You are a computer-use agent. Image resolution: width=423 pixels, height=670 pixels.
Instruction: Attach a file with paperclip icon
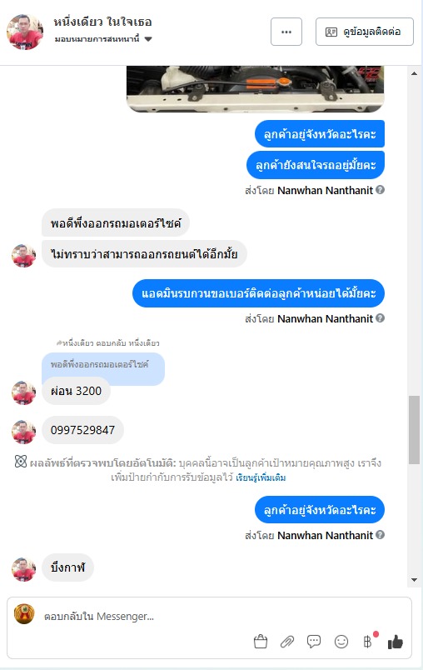[x=287, y=642]
